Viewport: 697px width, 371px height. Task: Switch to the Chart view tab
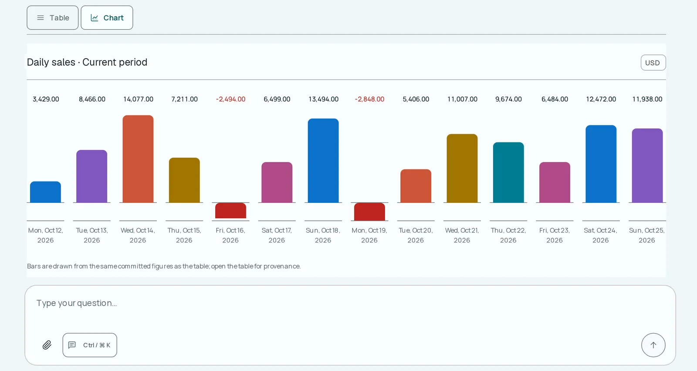pyautogui.click(x=107, y=18)
